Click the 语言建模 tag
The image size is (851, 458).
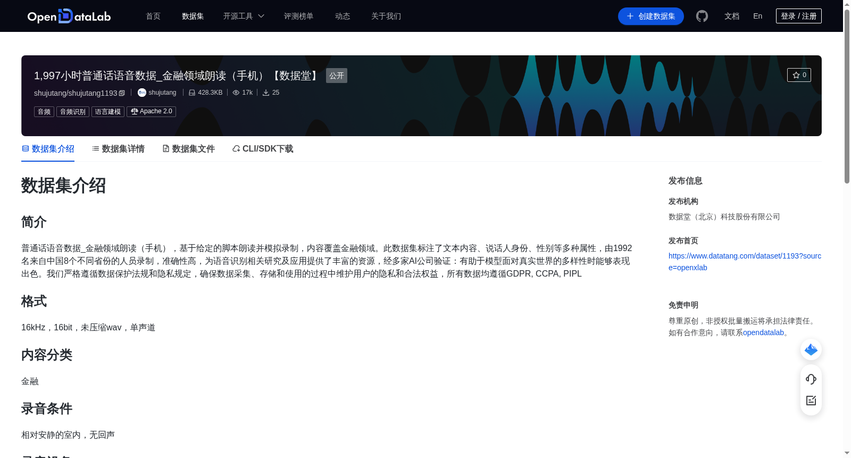pyautogui.click(x=108, y=112)
